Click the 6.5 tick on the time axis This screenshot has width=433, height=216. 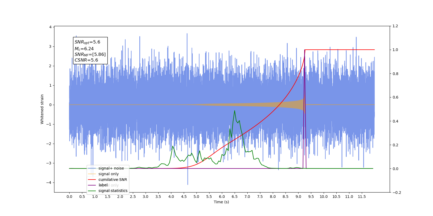click(x=235, y=197)
